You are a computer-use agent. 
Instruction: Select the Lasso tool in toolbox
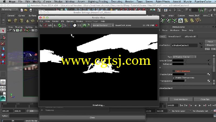pyautogui.click(x=3, y=37)
